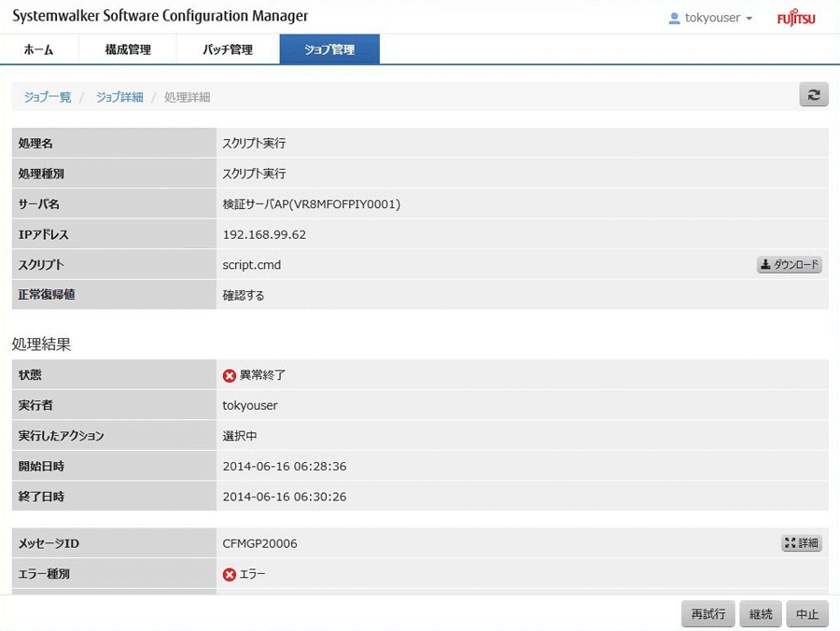Click the start time 2014-06-16 06:28:36

(x=285, y=467)
